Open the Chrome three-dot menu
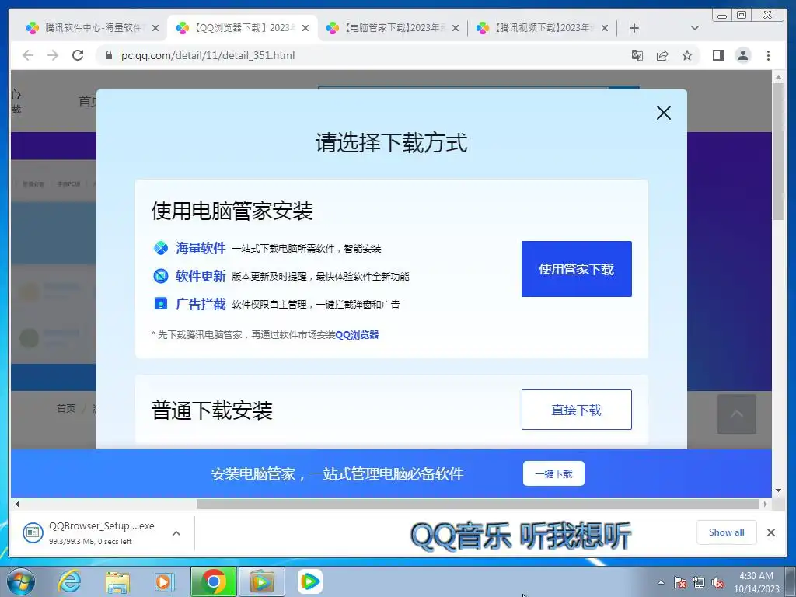The image size is (796, 597). (x=768, y=55)
